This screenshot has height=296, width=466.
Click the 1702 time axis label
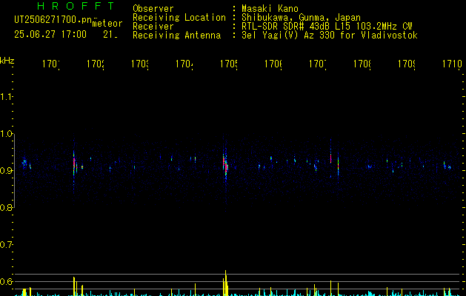(x=96, y=64)
